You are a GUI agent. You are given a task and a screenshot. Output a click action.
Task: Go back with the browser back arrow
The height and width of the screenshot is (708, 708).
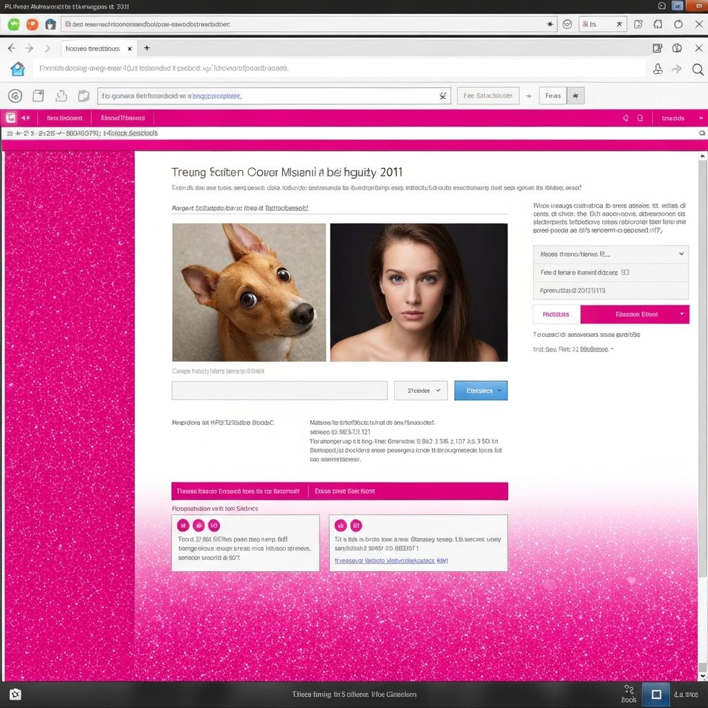pos(12,48)
